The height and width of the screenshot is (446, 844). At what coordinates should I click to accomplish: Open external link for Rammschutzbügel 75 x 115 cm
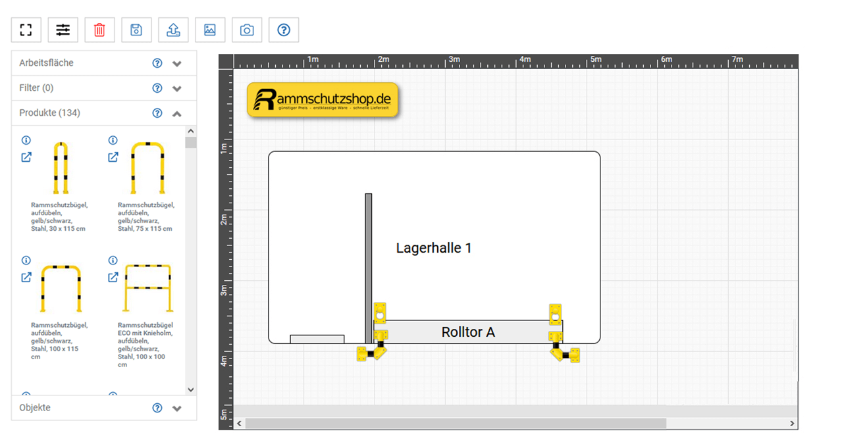(113, 157)
